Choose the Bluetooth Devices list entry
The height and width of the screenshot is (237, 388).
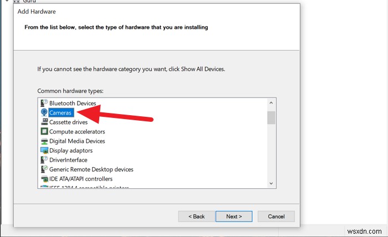click(x=73, y=103)
